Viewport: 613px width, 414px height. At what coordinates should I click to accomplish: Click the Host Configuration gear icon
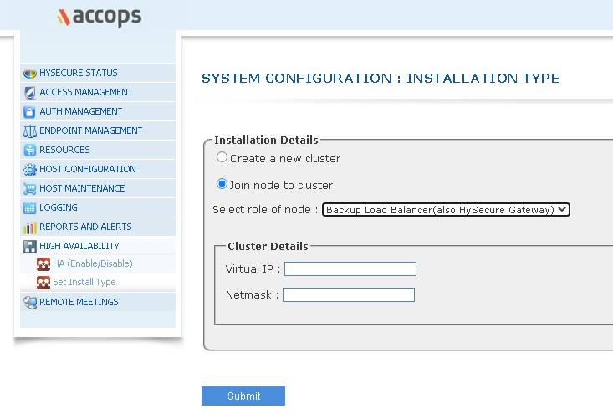(x=30, y=169)
